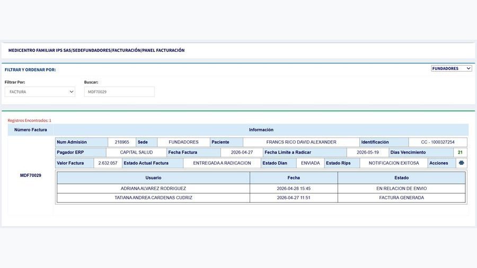Open the FUNDADORES sede dropdown
Image resolution: width=477 pixels, height=268 pixels.
tap(452, 68)
